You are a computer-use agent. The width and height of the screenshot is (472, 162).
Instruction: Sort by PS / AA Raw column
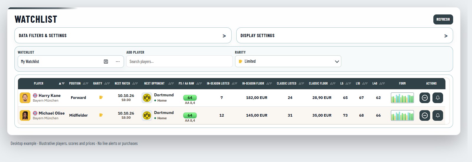click(199, 83)
